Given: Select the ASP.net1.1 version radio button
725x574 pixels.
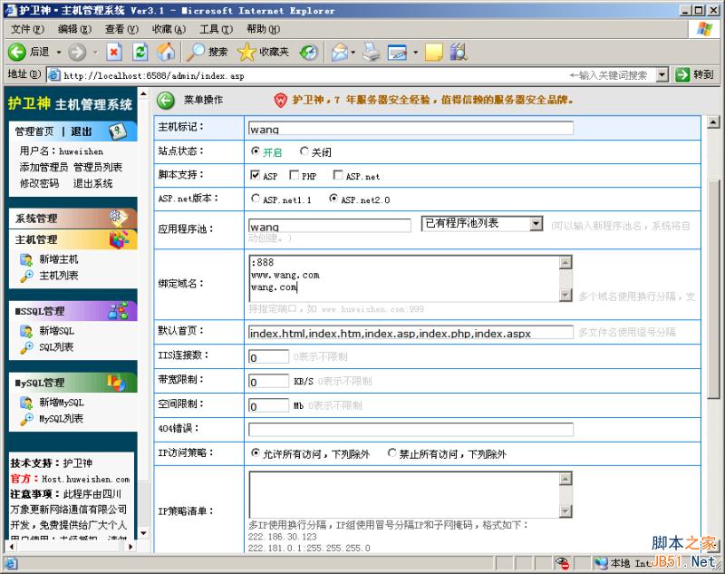Looking at the screenshot, I should (256, 199).
